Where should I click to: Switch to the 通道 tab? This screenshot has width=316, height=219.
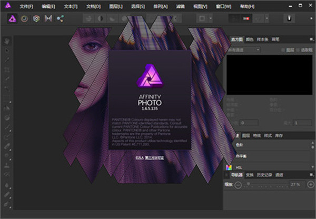279,175
